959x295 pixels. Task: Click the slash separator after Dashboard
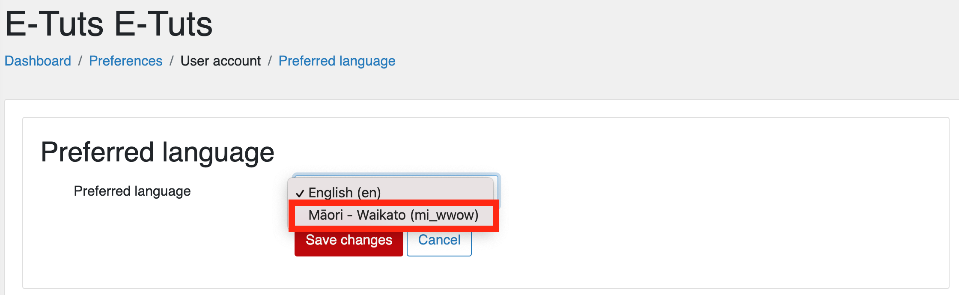(x=80, y=61)
